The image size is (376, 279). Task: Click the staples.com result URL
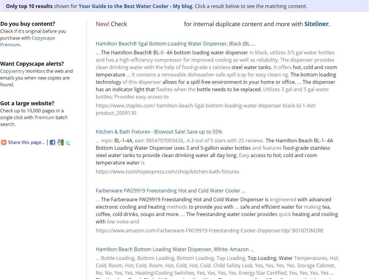[x=206, y=109]
